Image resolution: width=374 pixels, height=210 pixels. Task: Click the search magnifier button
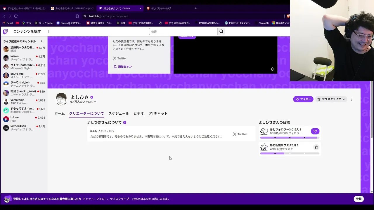(x=221, y=32)
